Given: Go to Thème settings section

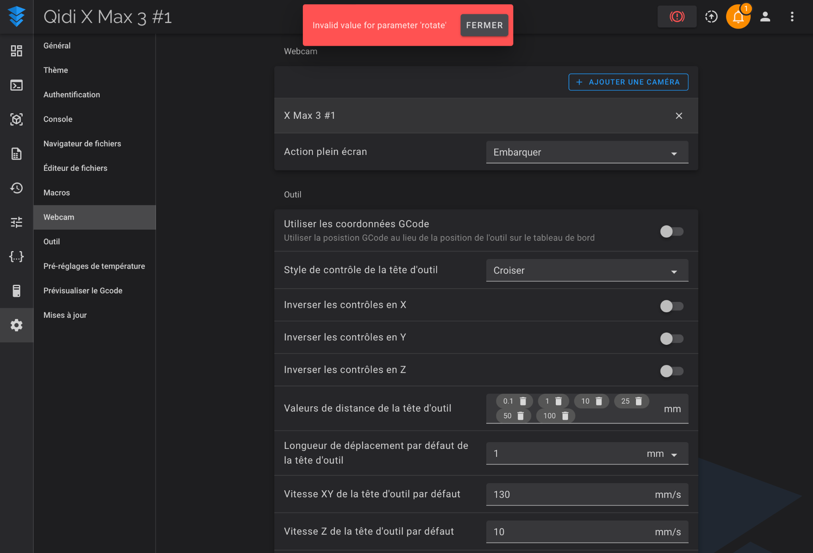Looking at the screenshot, I should (94, 70).
